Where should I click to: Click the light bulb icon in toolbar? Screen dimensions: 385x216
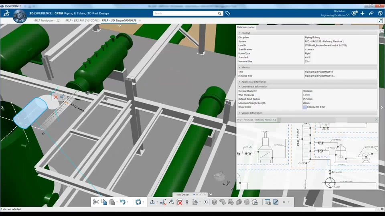point(187,202)
